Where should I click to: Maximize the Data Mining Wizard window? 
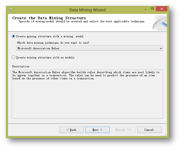pyautogui.click(x=152, y=9)
